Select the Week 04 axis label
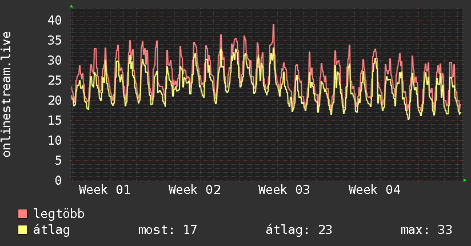Viewport: 471px width, 246px height. pos(374,190)
